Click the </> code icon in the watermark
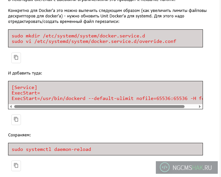 [165, 167]
